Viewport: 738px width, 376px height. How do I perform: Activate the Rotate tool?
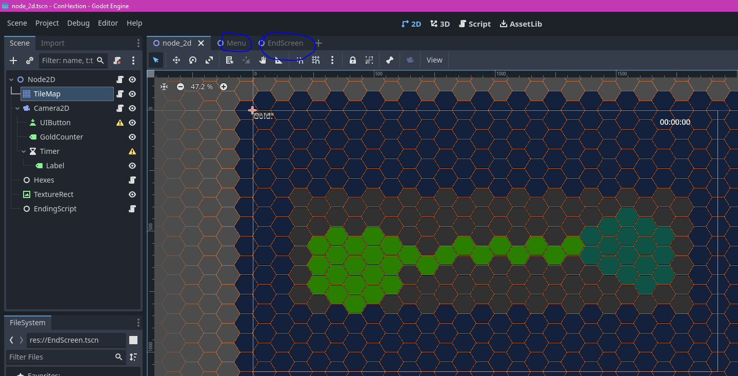coord(192,60)
